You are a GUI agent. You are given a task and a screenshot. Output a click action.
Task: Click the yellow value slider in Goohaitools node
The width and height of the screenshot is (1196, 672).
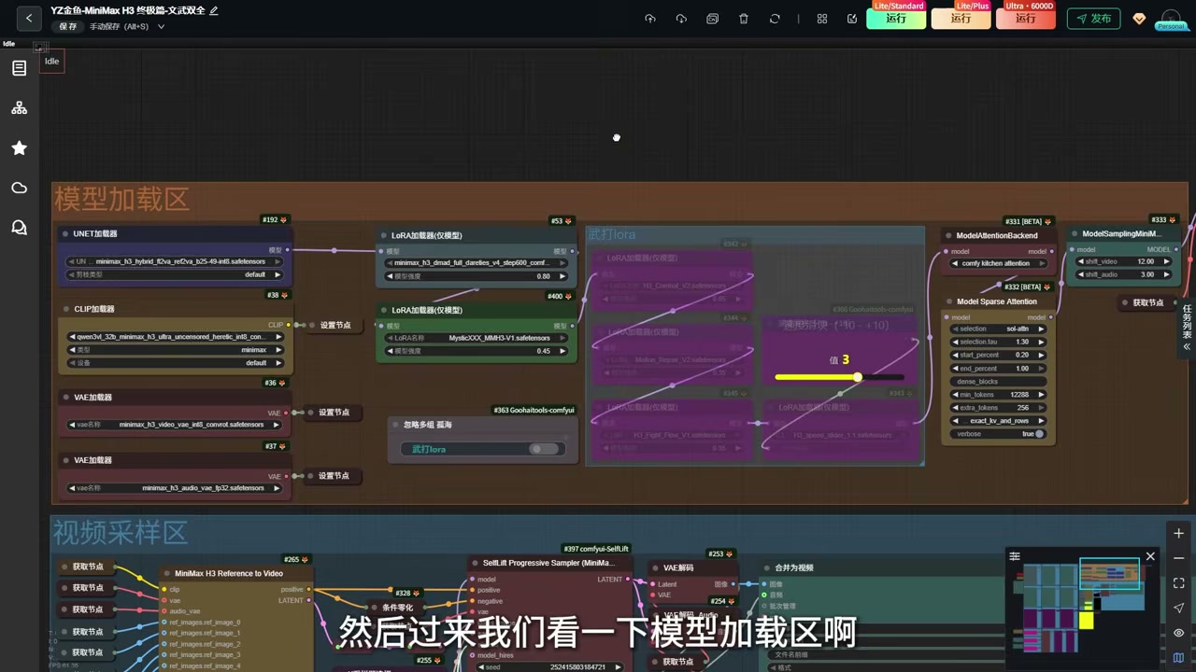tap(839, 377)
